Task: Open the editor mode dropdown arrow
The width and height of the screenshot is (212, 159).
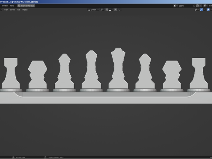Action: pyautogui.click(x=1, y=10)
